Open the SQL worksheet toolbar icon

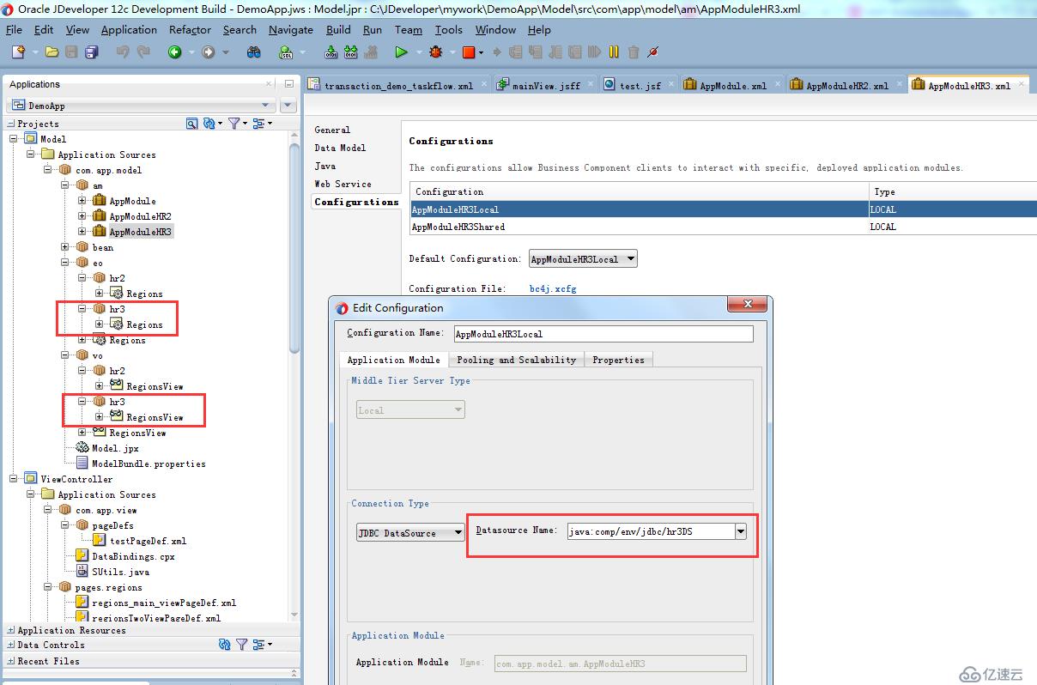286,52
